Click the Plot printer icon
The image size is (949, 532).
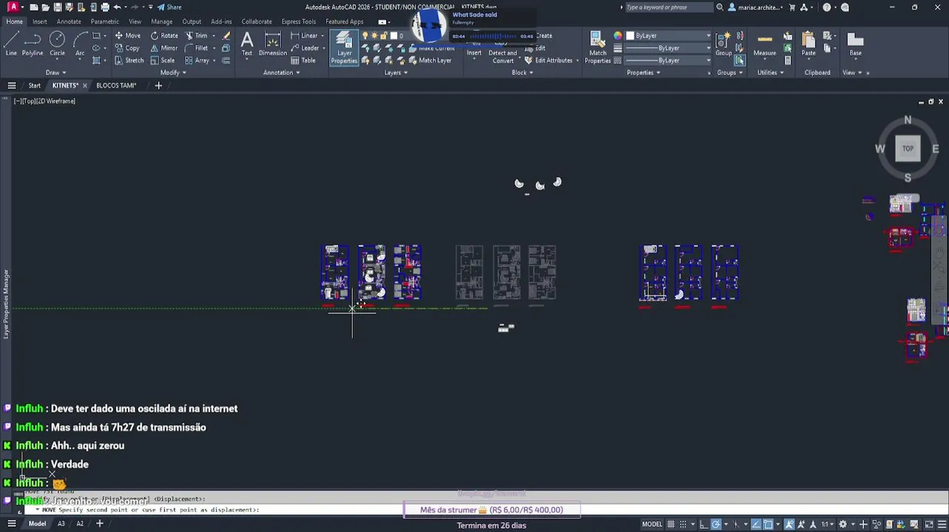104,7
